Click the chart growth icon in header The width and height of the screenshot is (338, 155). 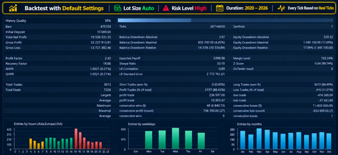[13, 8]
